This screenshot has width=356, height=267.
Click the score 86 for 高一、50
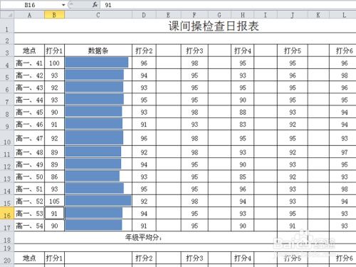click(x=54, y=177)
